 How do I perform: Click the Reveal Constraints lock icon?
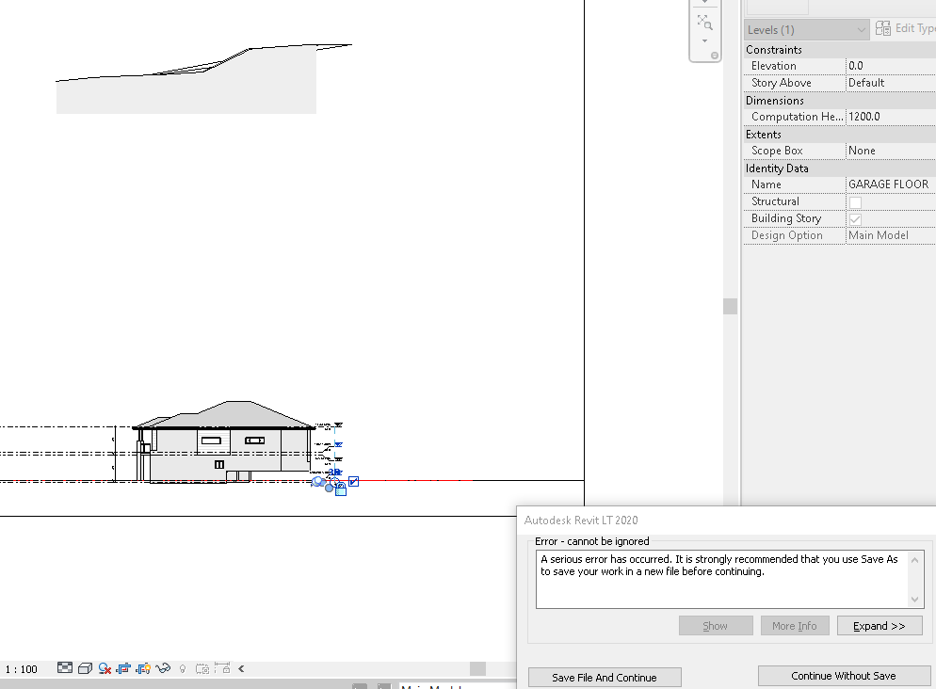coord(221,668)
